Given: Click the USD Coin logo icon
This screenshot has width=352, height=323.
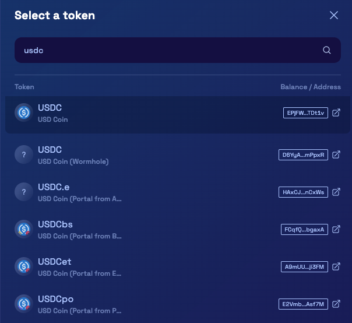Looking at the screenshot, I should click(x=24, y=113).
